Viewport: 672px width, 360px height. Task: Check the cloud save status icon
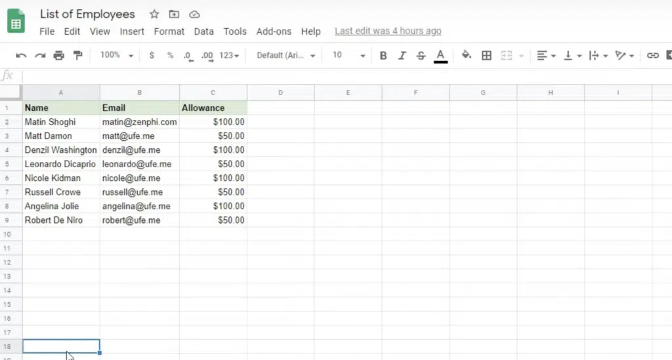click(194, 14)
